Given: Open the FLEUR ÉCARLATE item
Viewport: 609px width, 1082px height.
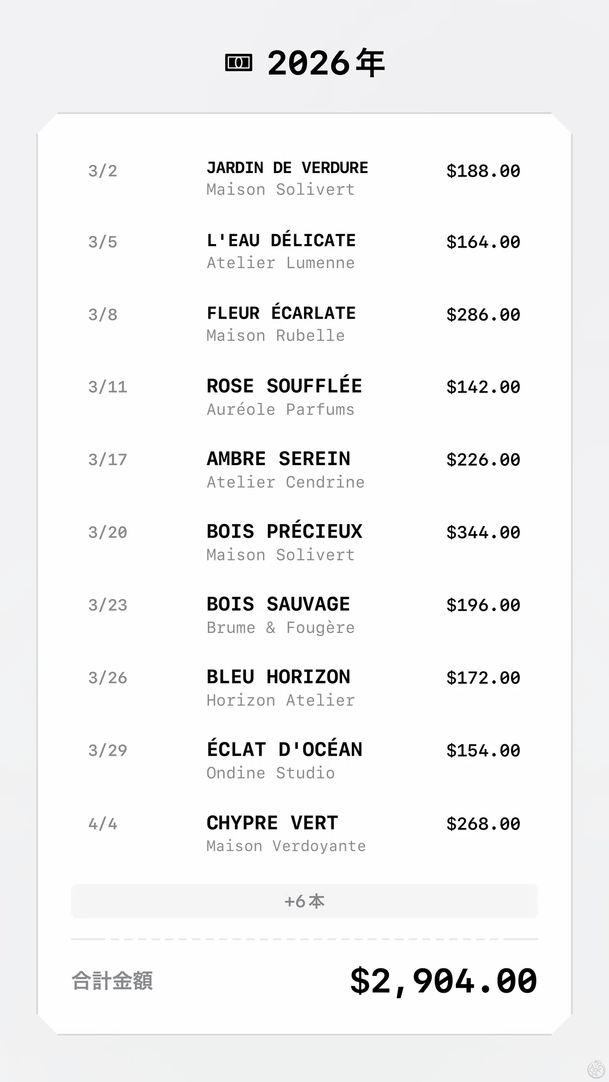Looking at the screenshot, I should [304, 324].
